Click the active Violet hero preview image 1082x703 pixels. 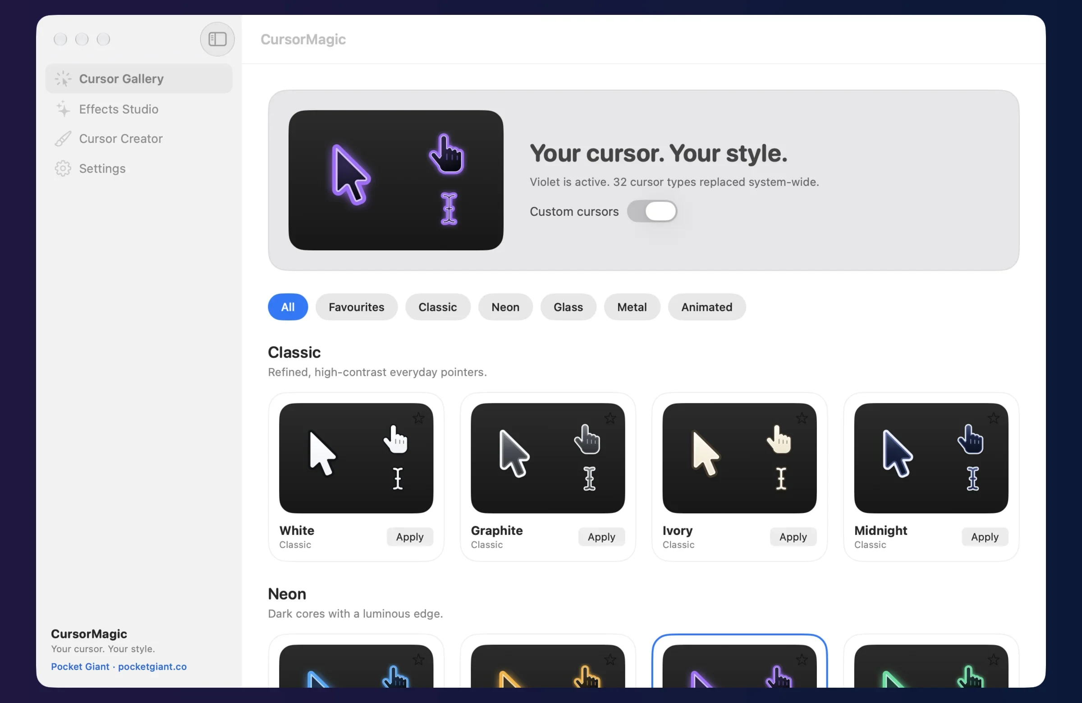(395, 180)
